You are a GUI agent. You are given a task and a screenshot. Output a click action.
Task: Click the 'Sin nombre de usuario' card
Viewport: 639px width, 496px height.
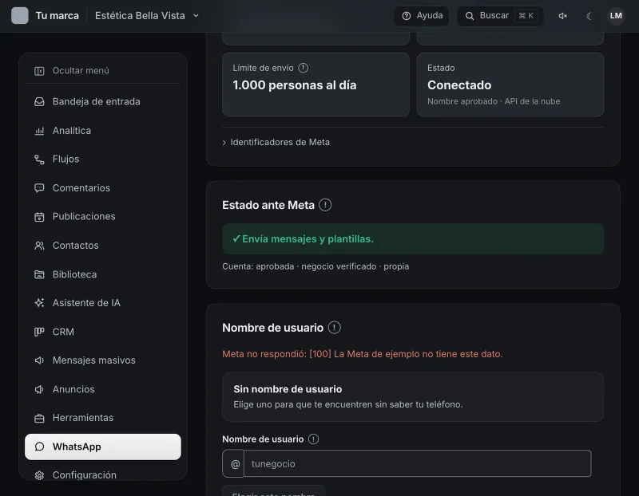pyautogui.click(x=413, y=396)
